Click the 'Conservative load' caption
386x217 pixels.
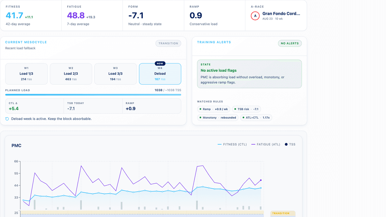(x=204, y=24)
